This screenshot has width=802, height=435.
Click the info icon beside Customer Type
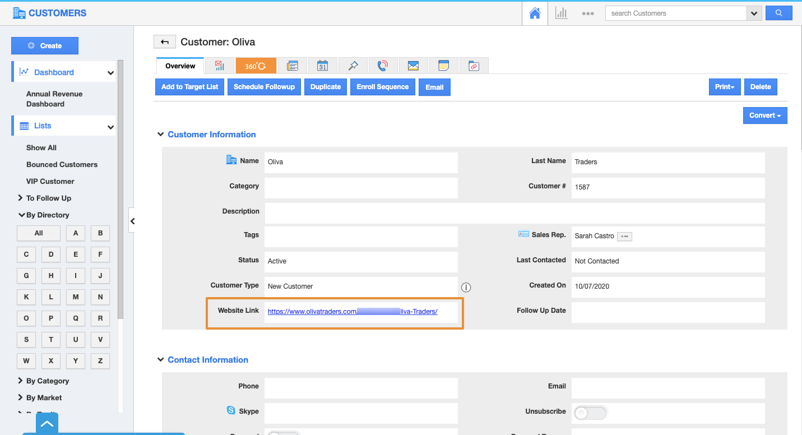[466, 288]
